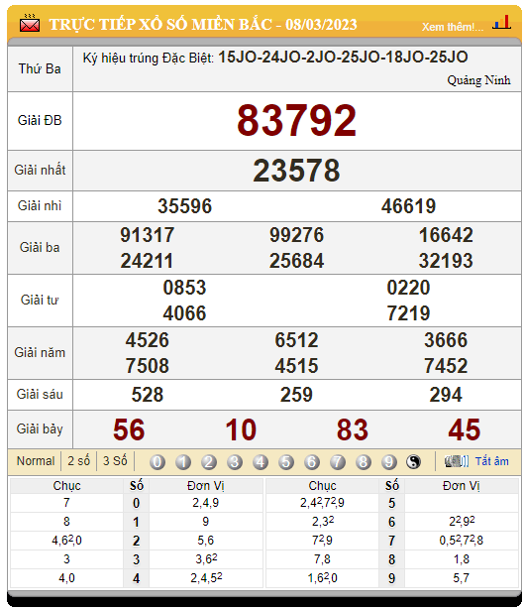Select digit 2 ball filter
525x610 pixels.
click(209, 462)
